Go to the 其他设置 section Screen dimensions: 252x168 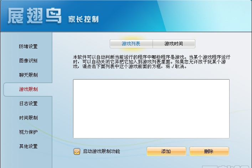[x=28, y=146]
